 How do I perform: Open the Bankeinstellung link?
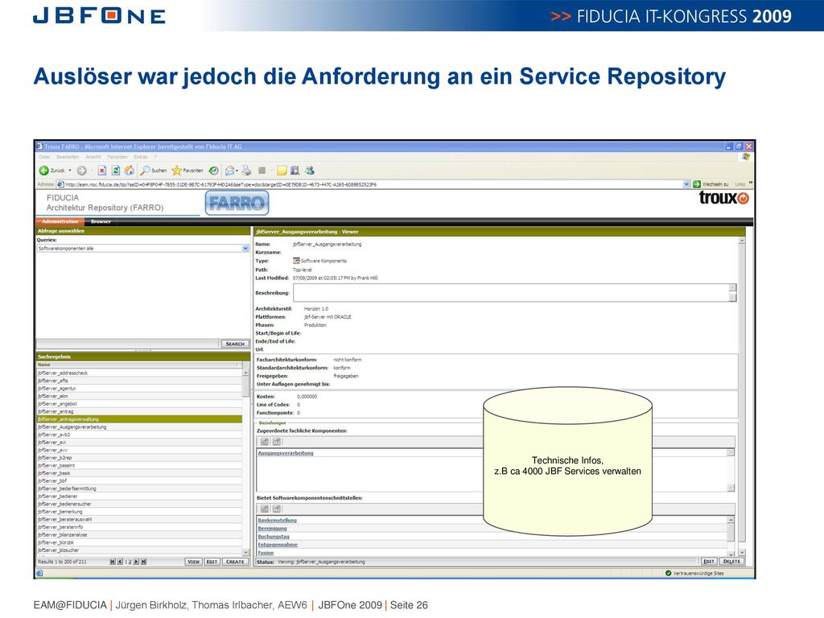click(x=278, y=521)
